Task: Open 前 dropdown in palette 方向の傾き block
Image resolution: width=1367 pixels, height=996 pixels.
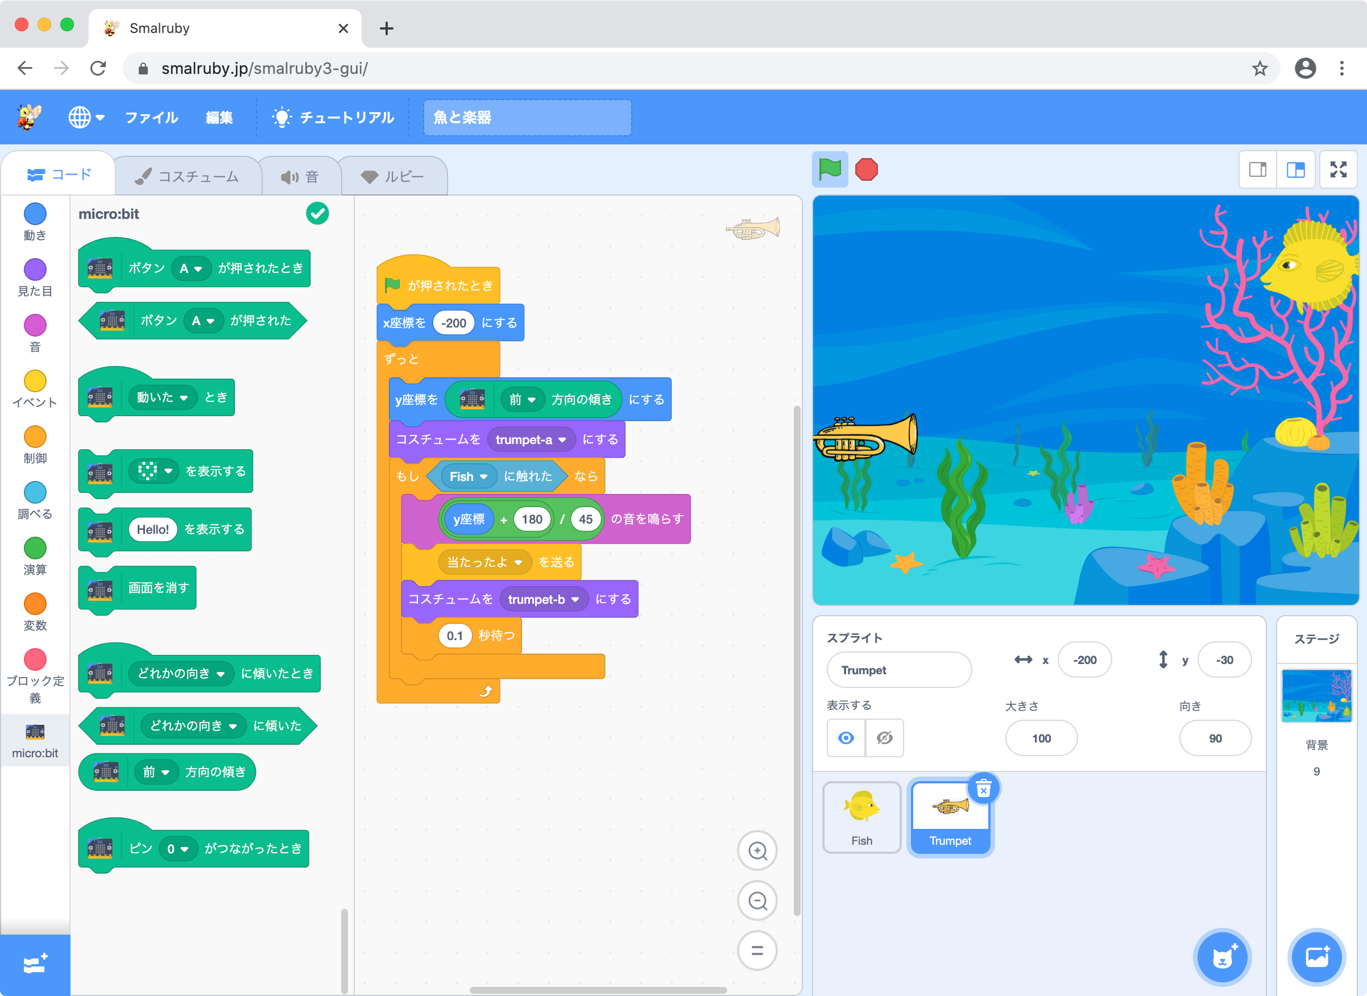Action: click(x=156, y=773)
